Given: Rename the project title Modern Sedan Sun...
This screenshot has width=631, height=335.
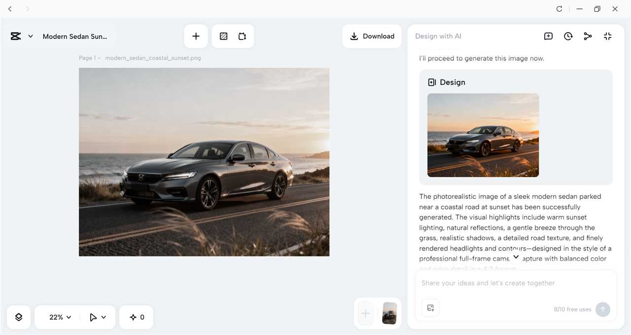Looking at the screenshot, I should pos(75,36).
